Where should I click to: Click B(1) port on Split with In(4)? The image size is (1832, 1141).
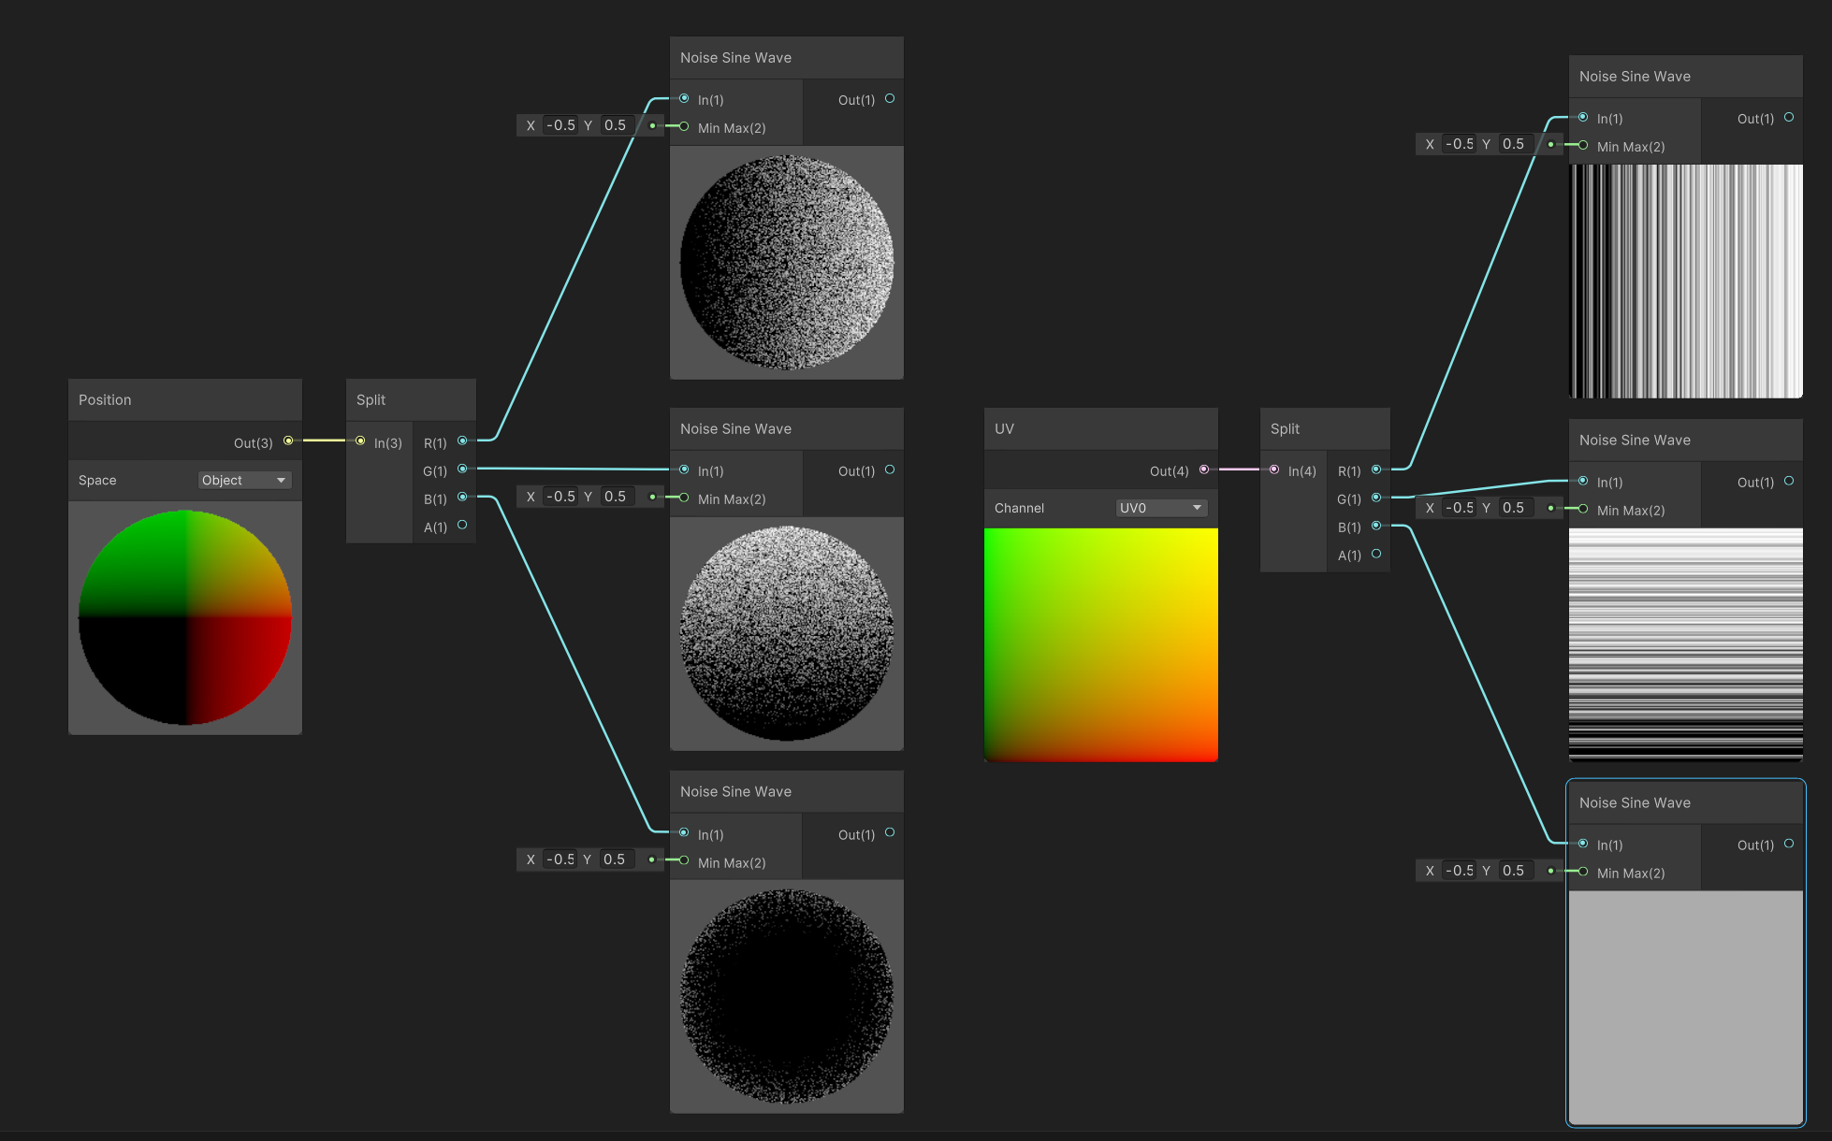point(1376,526)
